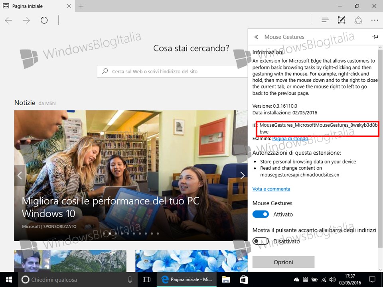The image size is (383, 287).
Task: Open the mountain news thumbnail
Action: coord(70,261)
